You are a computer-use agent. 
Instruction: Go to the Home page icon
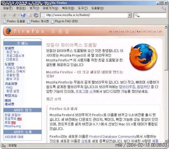coord(36,15)
